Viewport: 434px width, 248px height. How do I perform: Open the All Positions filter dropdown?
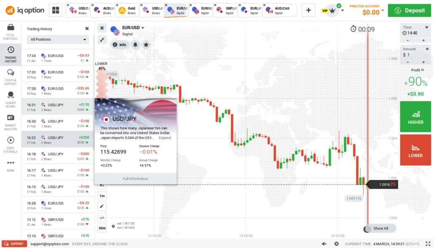pos(58,40)
